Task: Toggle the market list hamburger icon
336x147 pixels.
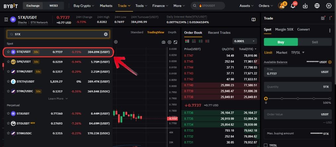Action: [x=6, y=20]
